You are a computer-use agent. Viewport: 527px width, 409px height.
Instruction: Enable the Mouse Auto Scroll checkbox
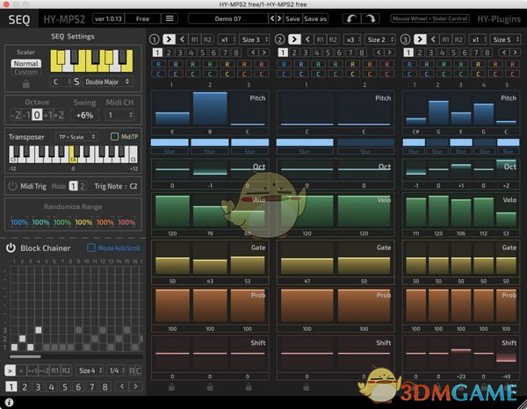pos(91,248)
